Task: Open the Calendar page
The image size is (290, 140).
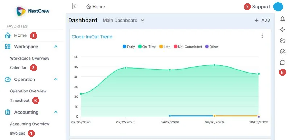Action: click(18, 67)
